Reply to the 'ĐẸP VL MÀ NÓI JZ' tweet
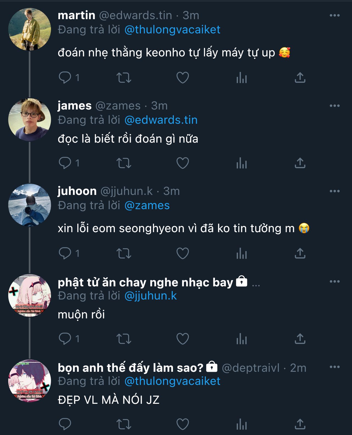 click(x=65, y=424)
